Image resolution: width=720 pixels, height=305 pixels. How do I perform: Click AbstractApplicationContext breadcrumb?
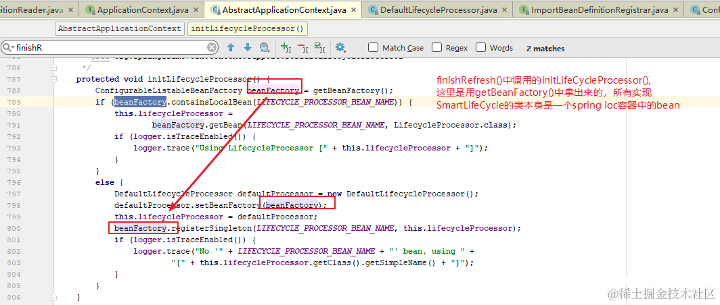pos(119,28)
